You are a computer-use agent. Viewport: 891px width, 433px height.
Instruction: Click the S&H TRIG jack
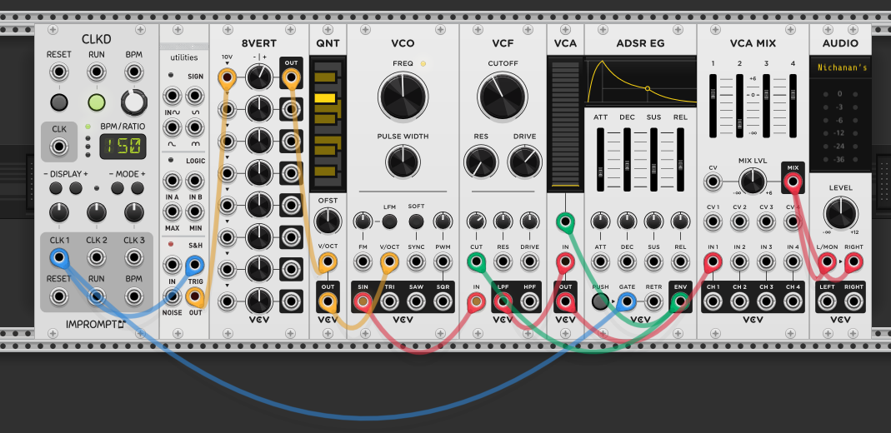(194, 265)
